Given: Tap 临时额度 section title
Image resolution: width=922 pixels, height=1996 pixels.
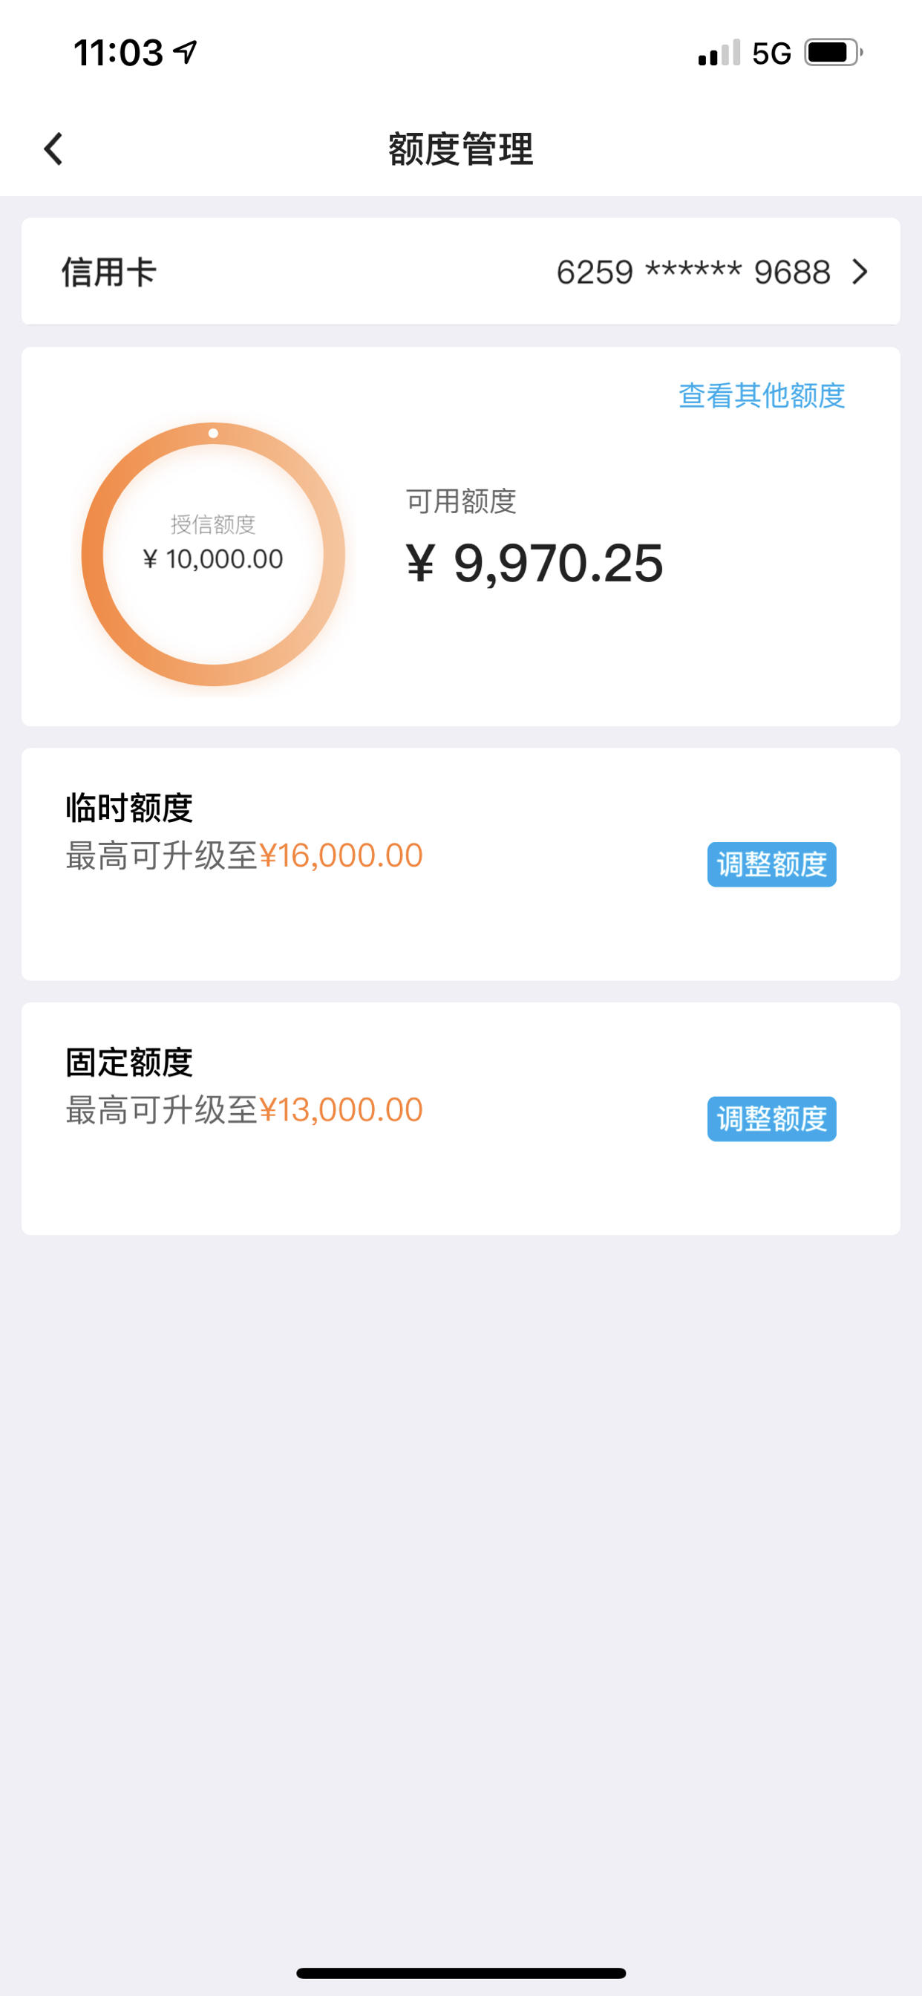Looking at the screenshot, I should click(129, 807).
